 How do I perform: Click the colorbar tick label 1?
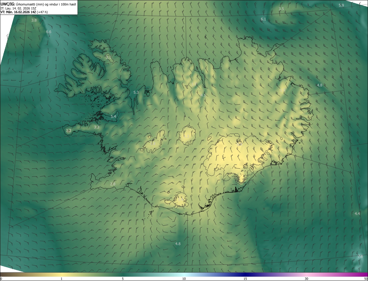(x=62, y=279)
